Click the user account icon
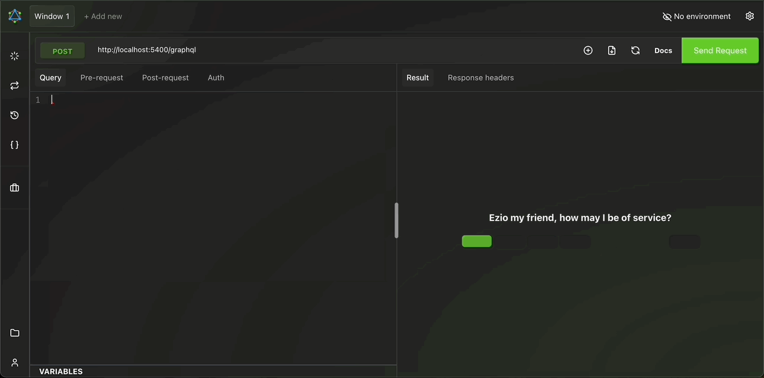This screenshot has height=378, width=764. (15, 363)
